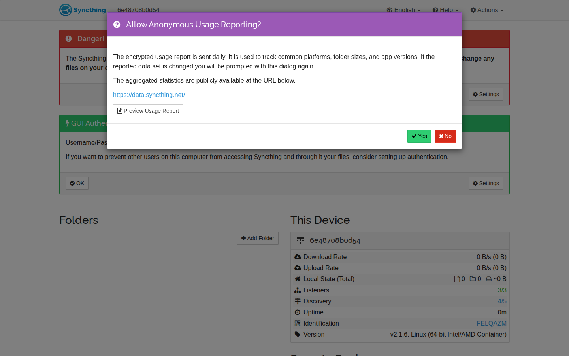Image resolution: width=569 pixels, height=356 pixels.
Task: Open the English language dropdown
Action: coord(403,10)
